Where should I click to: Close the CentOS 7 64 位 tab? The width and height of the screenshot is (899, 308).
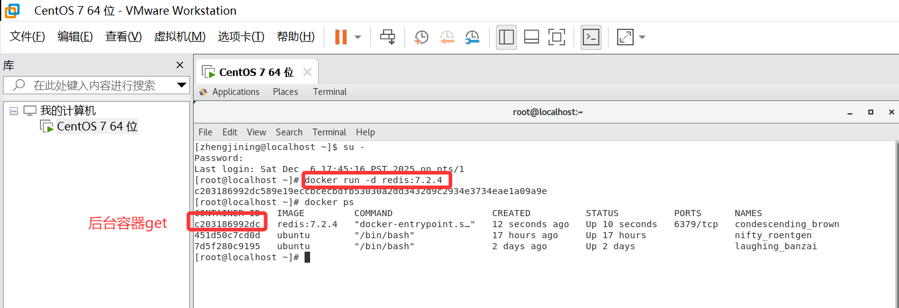[307, 72]
